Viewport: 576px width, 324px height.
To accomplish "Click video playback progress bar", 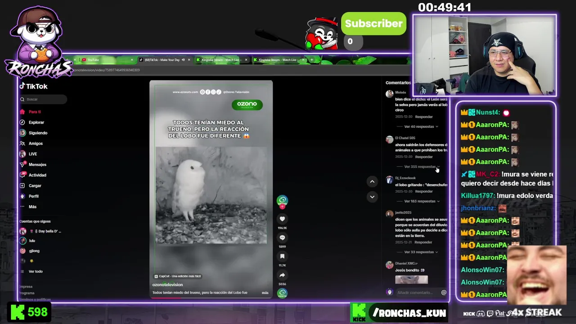I will [x=211, y=298].
